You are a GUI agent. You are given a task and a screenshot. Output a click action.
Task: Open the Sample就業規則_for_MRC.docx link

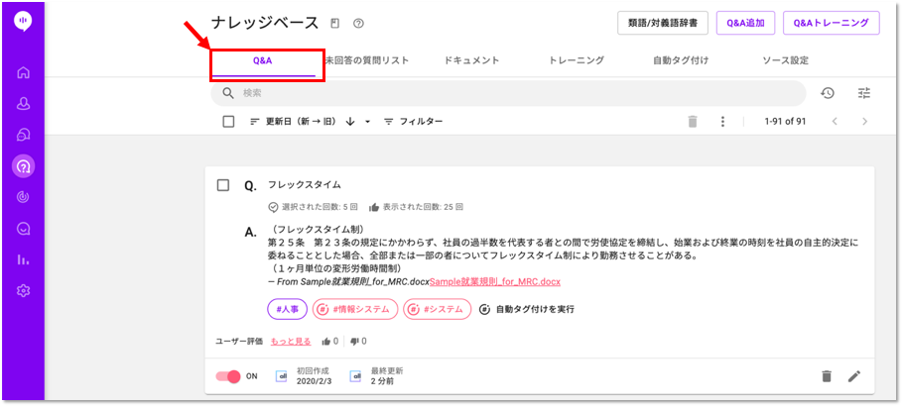point(495,281)
